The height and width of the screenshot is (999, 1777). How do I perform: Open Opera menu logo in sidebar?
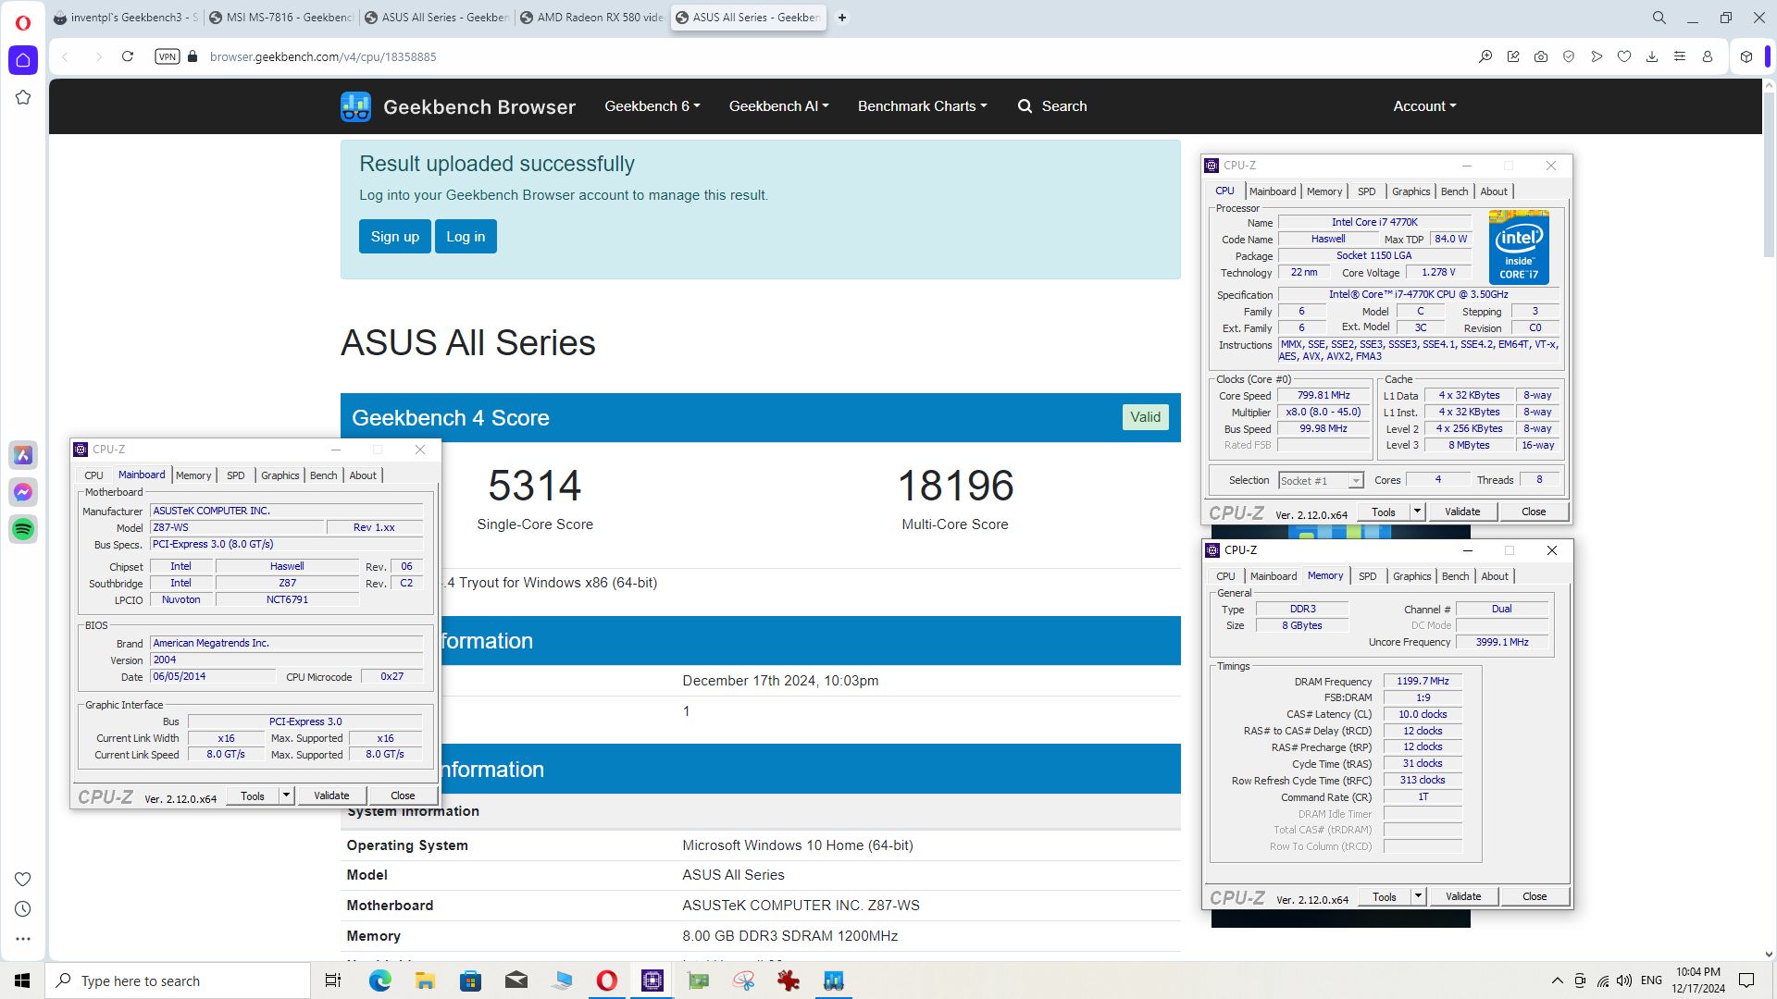pyautogui.click(x=23, y=22)
